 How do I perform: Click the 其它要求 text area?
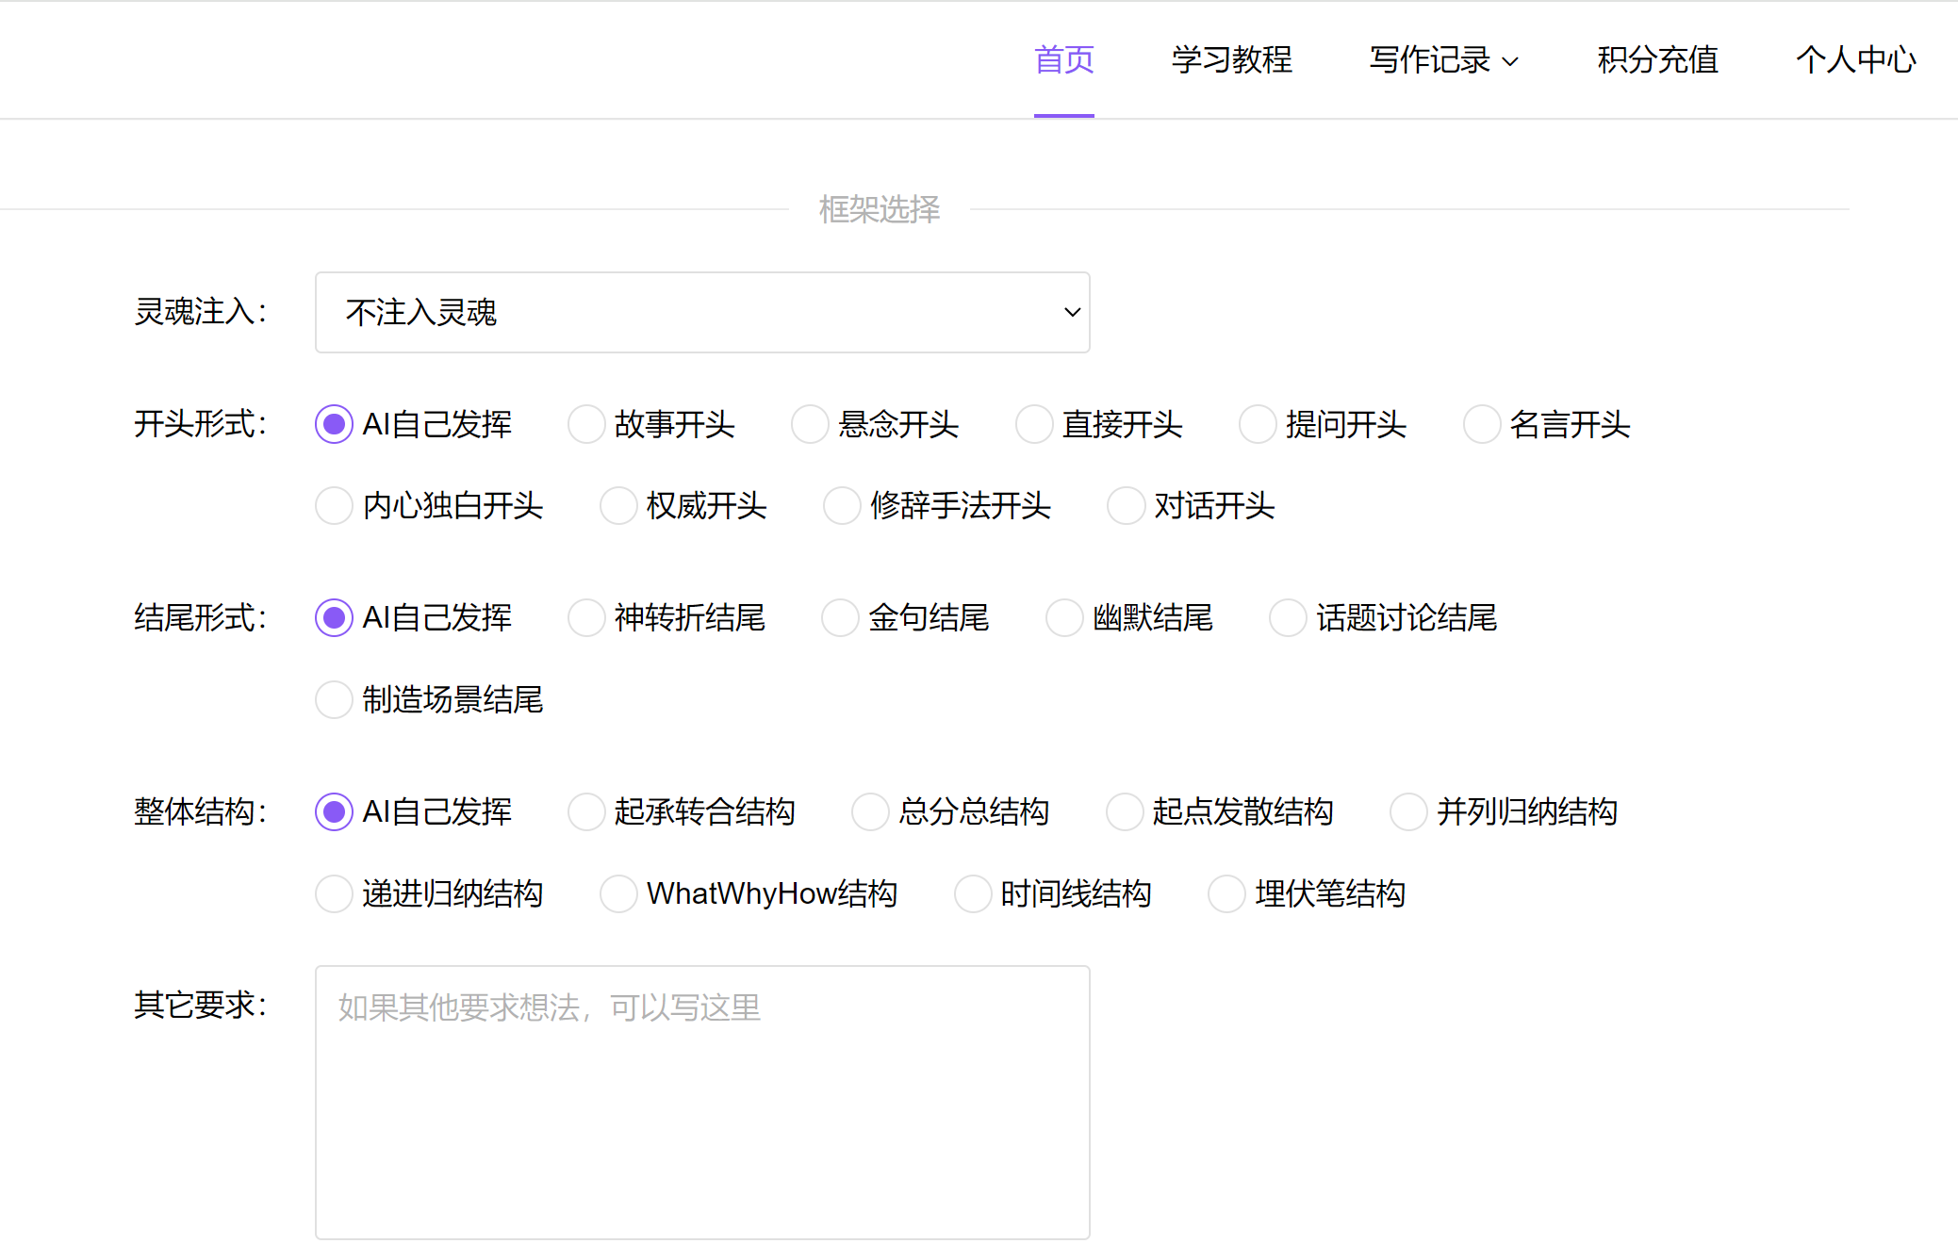tap(701, 1101)
